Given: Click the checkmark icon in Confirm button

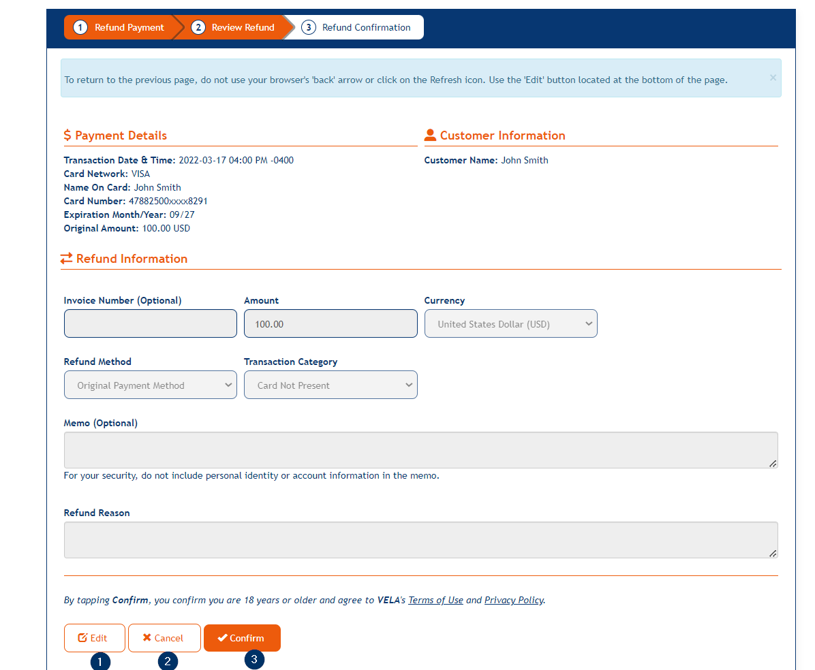Looking at the screenshot, I should click(x=222, y=638).
